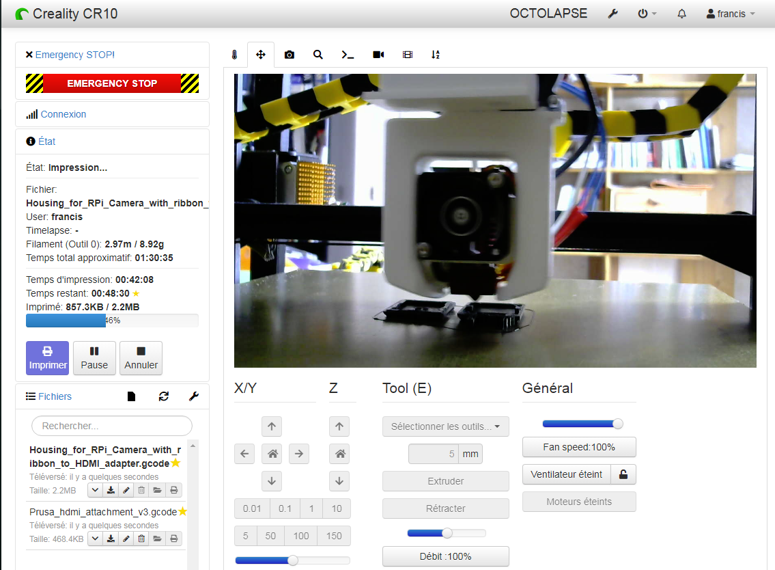
Task: Click the extrusion length mm input field
Action: [434, 454]
